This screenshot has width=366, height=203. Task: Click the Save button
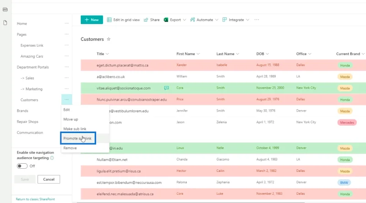[x=25, y=179]
